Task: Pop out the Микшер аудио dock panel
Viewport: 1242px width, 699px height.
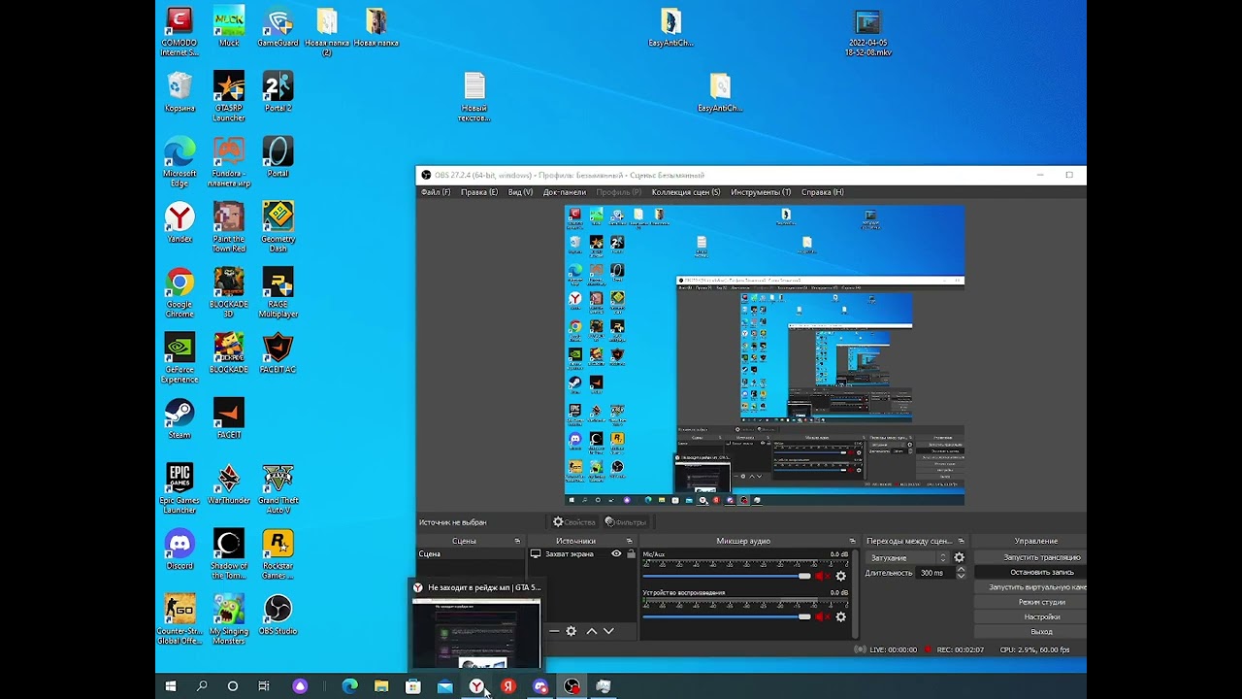Action: [x=852, y=541]
